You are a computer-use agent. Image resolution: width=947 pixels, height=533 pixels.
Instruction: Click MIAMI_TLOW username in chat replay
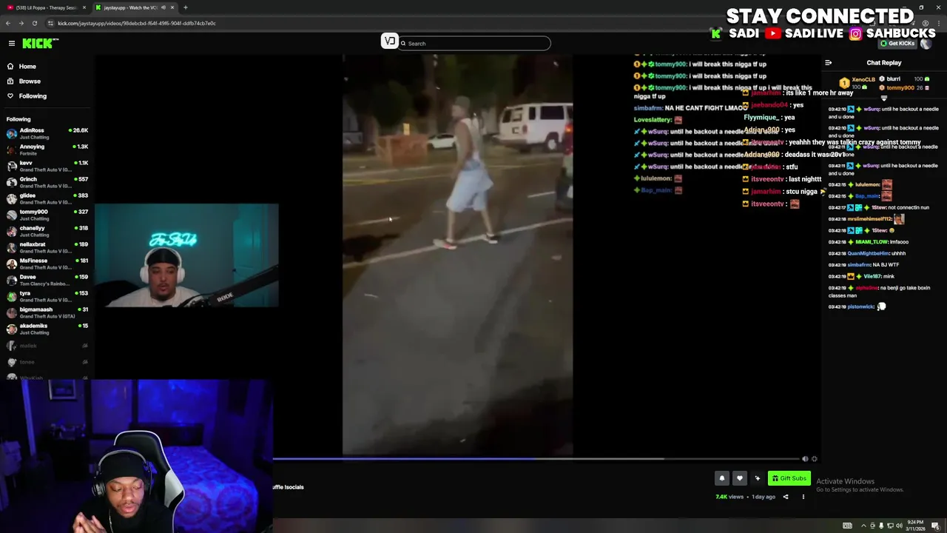pyautogui.click(x=872, y=242)
